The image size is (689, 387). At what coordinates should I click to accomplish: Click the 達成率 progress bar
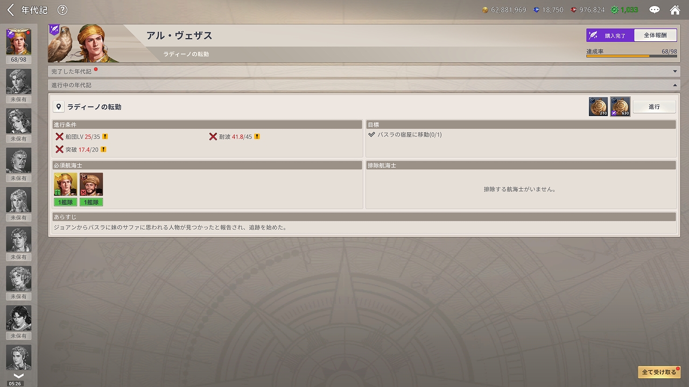point(632,56)
